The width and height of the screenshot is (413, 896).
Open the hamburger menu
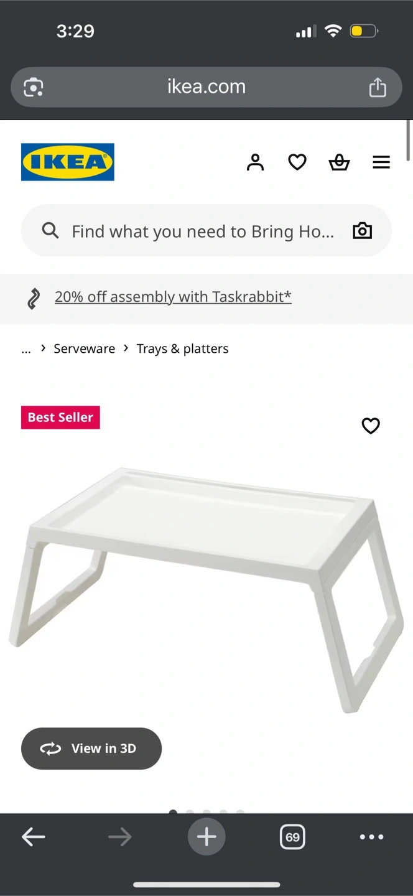pos(381,162)
